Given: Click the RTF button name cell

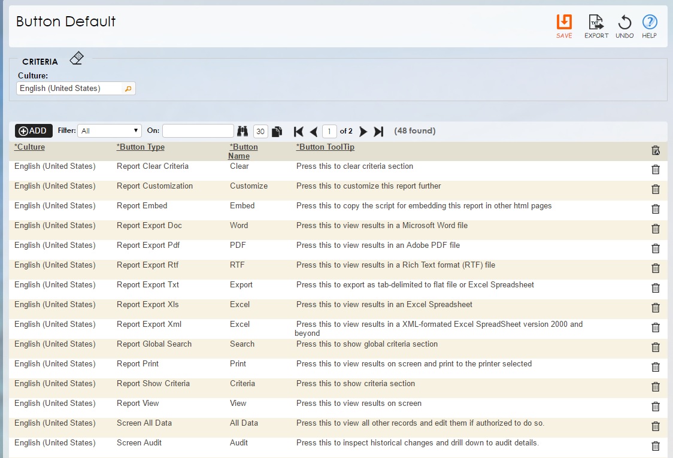Looking at the screenshot, I should click(x=237, y=265).
